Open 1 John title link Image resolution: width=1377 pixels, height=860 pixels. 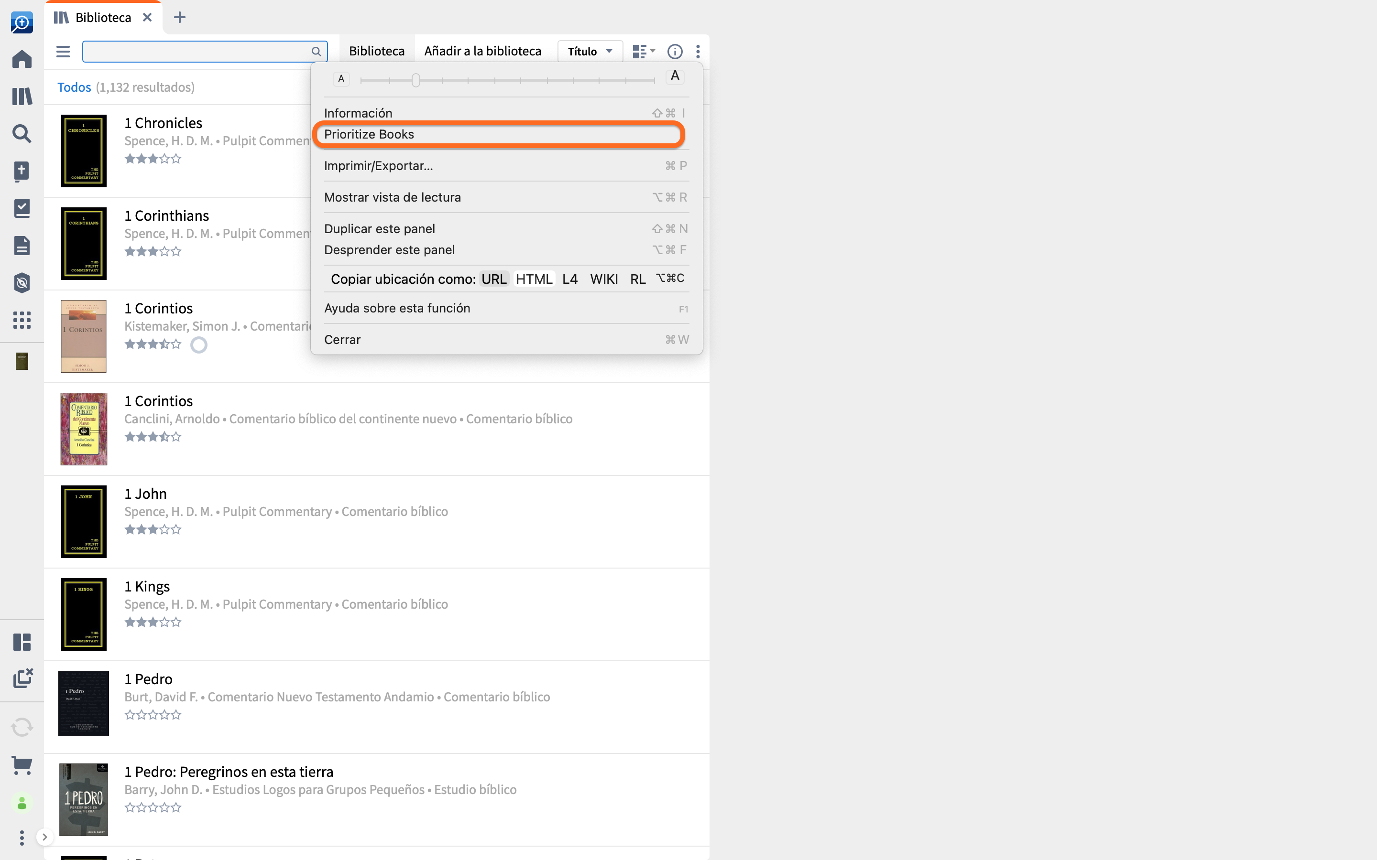[x=146, y=494]
